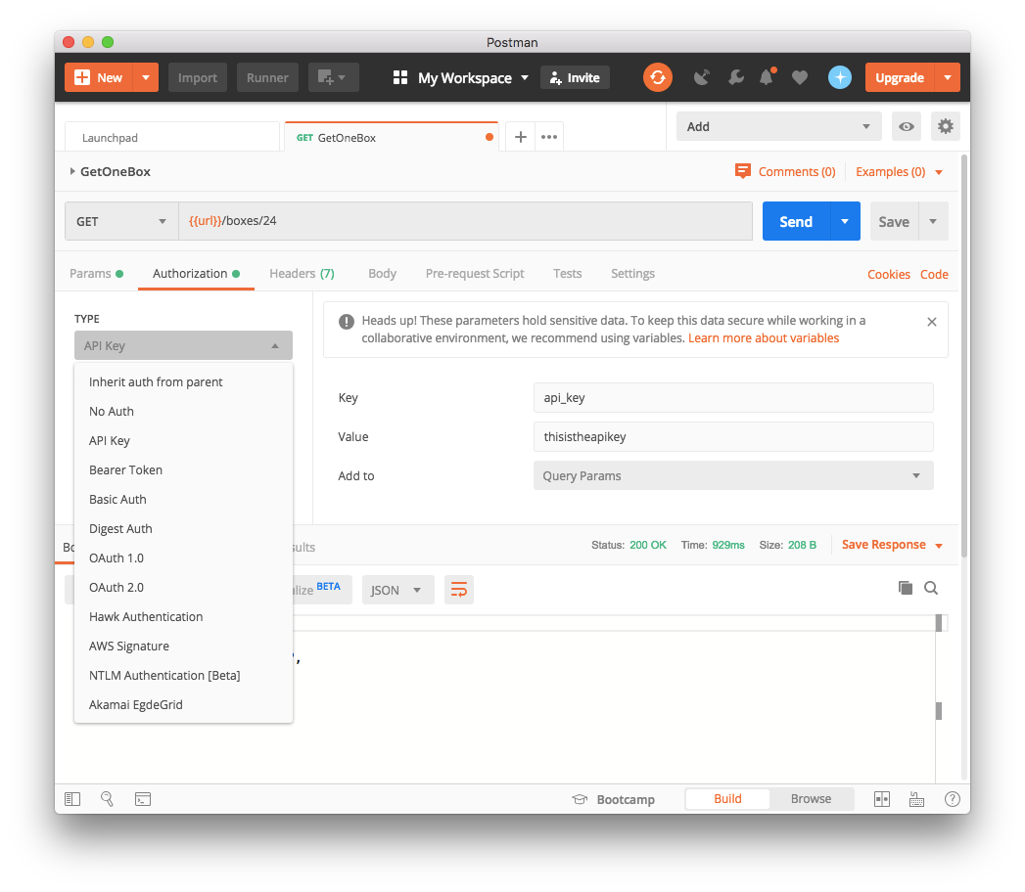Open keyboard shortcuts icon
This screenshot has width=1025, height=892.
tap(916, 799)
